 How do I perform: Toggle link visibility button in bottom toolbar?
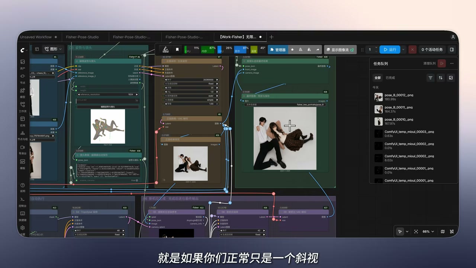(452, 232)
